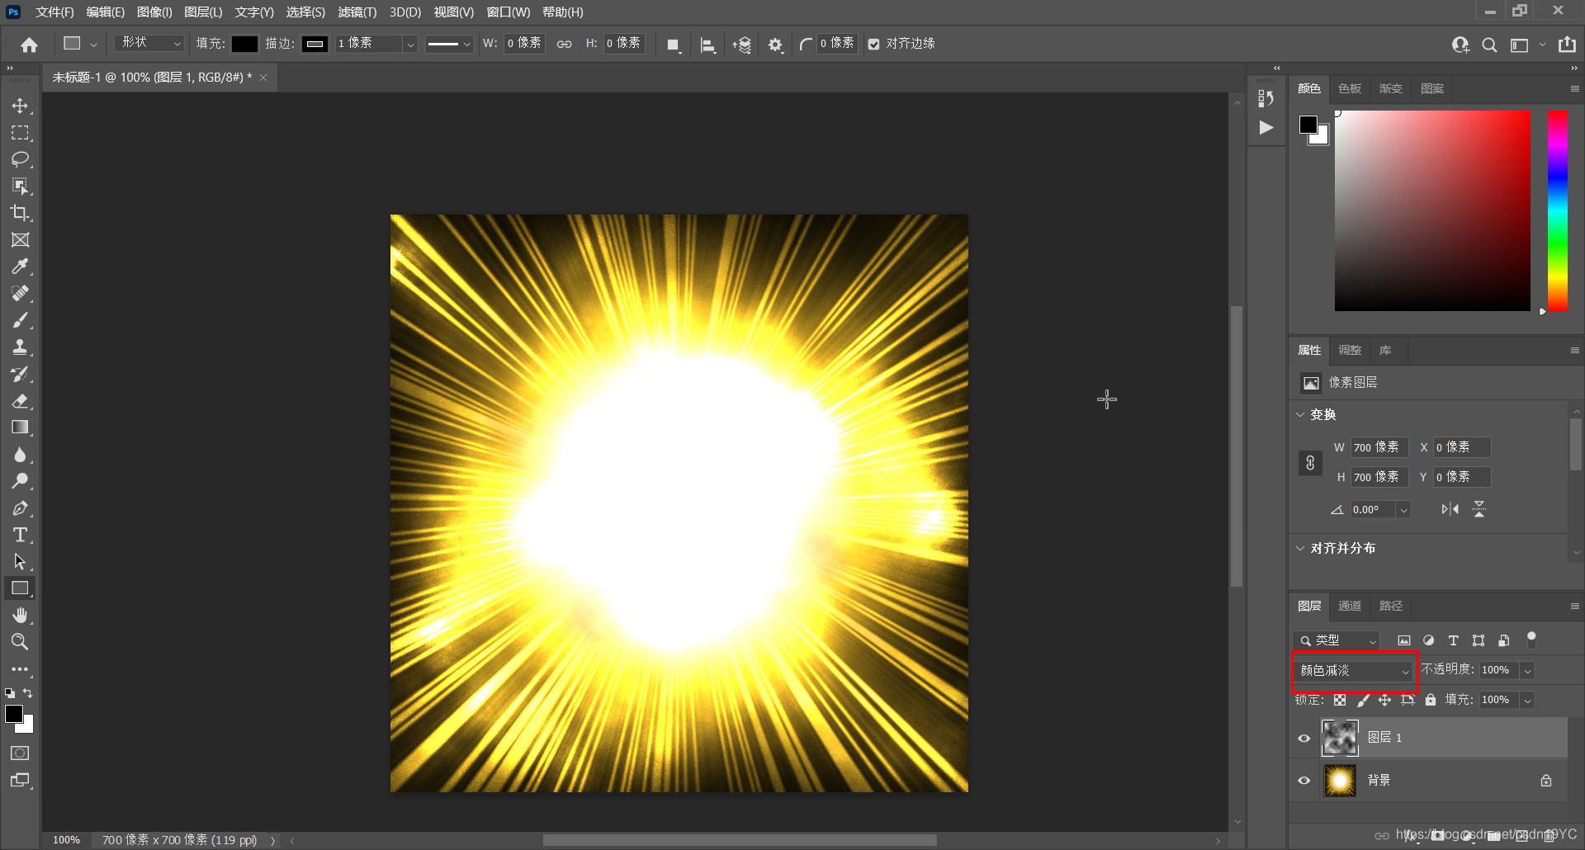Click the stroke color swatch in options bar
The width and height of the screenshot is (1585, 850).
pos(315,44)
